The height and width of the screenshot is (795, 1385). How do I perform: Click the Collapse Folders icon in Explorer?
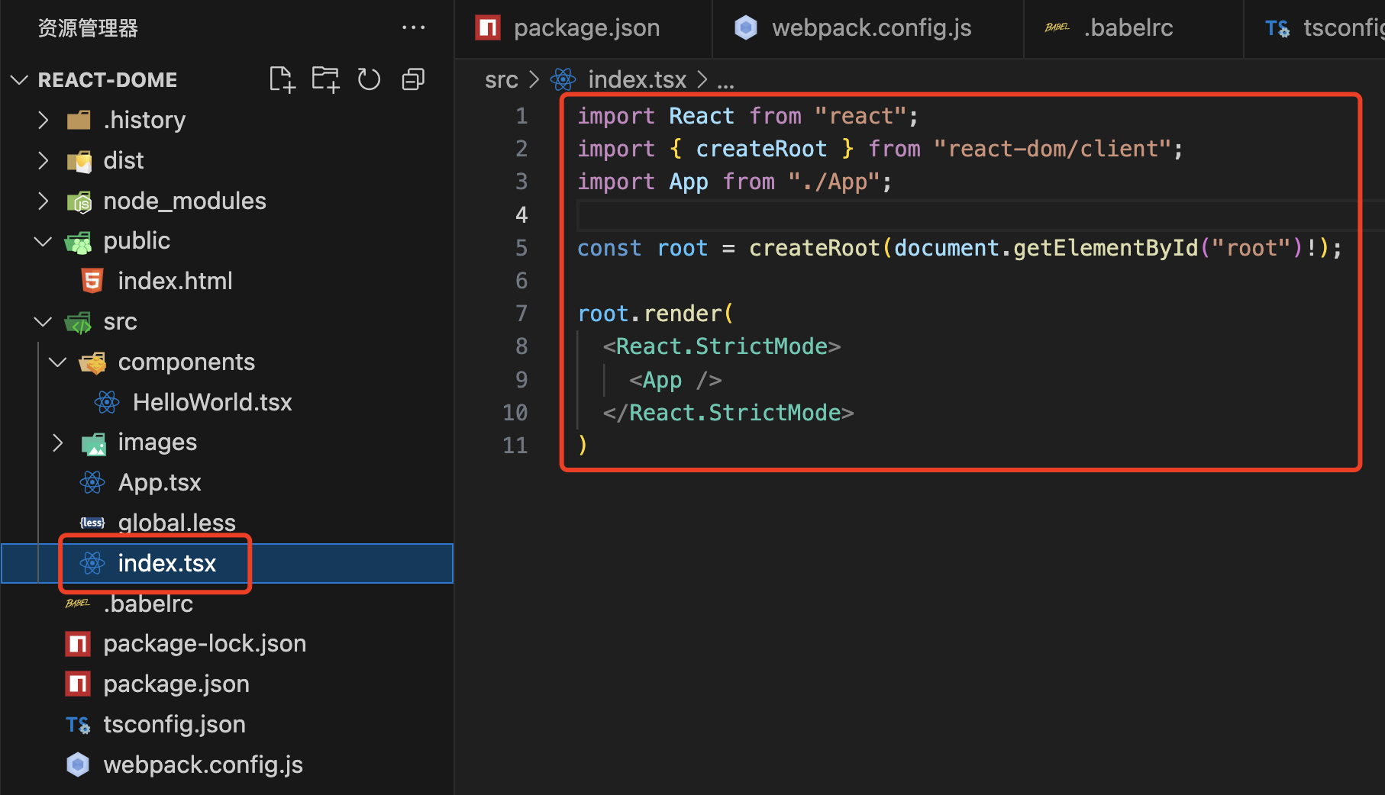click(x=412, y=79)
